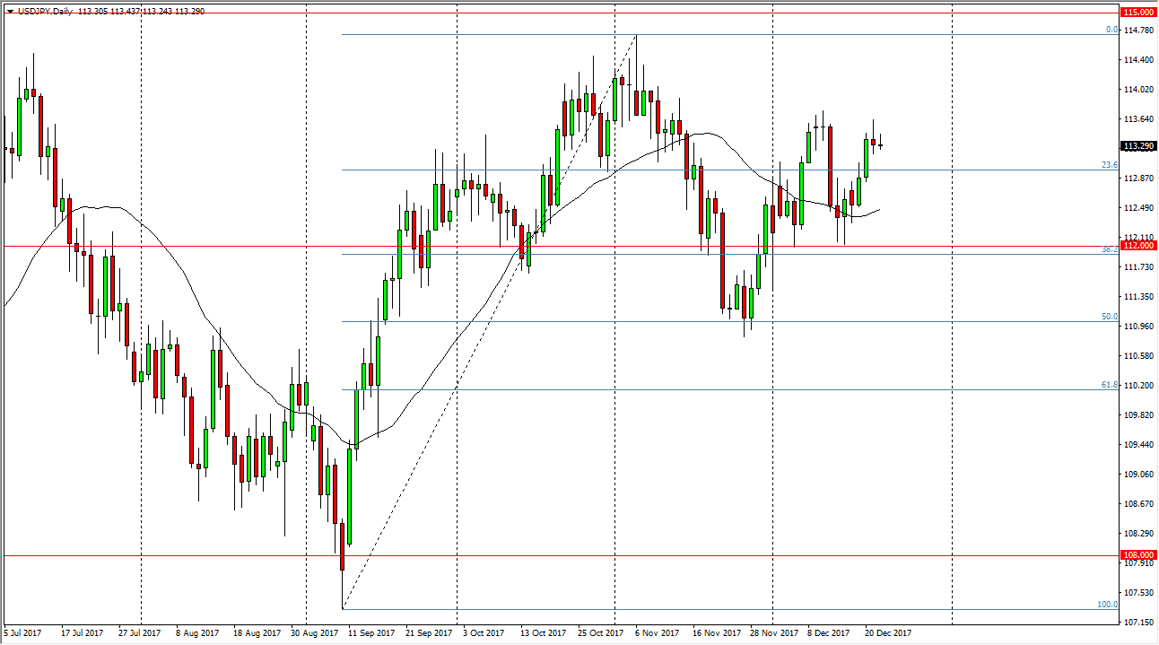
Task: Click the 20 Dec 2017 date label
Action: tap(888, 633)
